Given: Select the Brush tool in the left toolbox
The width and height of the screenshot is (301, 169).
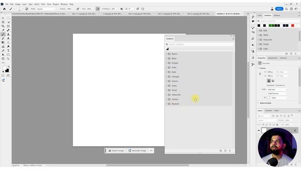Looking at the screenshot, I should click(x=3, y=34).
